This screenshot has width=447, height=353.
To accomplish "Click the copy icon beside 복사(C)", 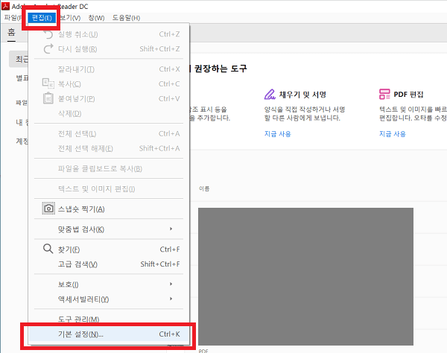I will [48, 83].
